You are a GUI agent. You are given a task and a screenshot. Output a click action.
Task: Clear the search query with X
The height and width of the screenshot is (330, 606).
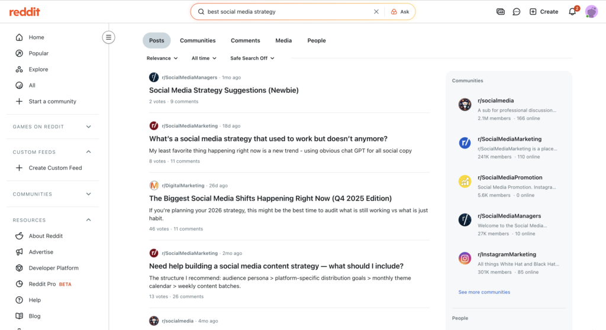pyautogui.click(x=376, y=12)
